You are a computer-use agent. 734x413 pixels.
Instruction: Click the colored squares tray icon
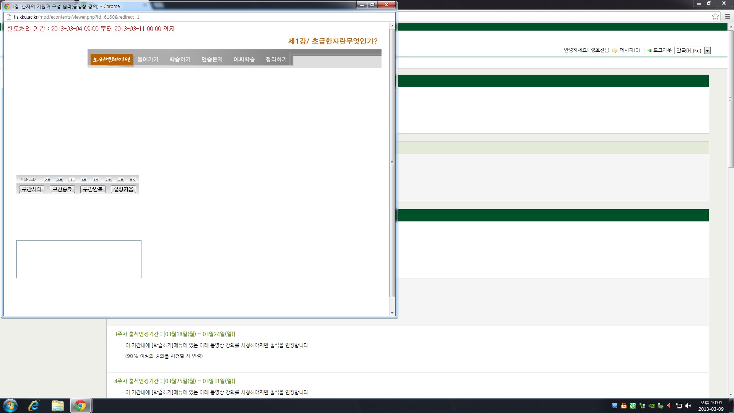(642, 406)
